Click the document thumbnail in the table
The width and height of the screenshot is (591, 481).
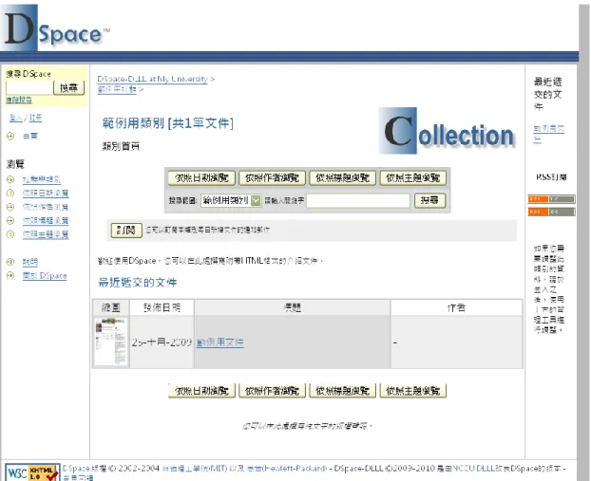(111, 342)
